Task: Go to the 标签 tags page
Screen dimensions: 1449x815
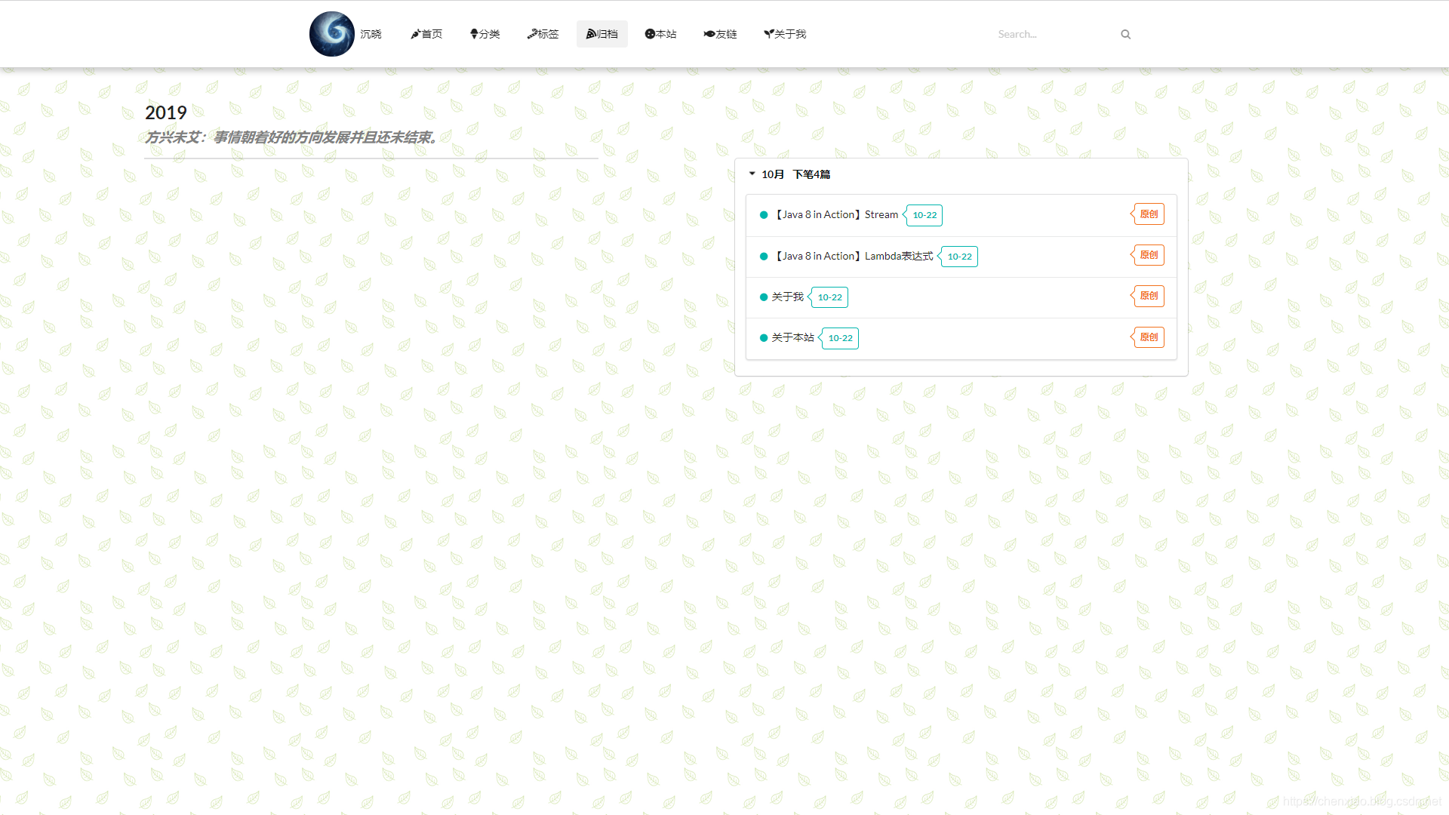Action: (543, 34)
